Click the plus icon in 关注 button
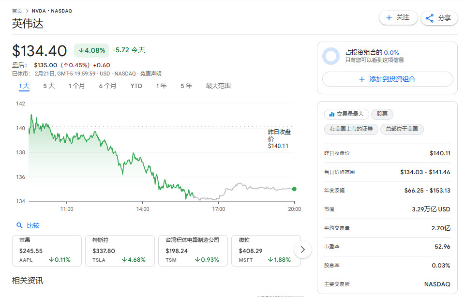Screen dimensions: 465x297 (389, 18)
